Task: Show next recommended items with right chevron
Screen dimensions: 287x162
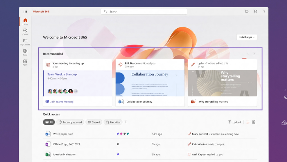Action: [254, 54]
